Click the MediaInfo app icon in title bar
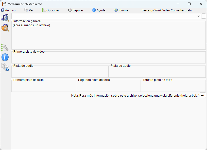 [x=4, y=4]
